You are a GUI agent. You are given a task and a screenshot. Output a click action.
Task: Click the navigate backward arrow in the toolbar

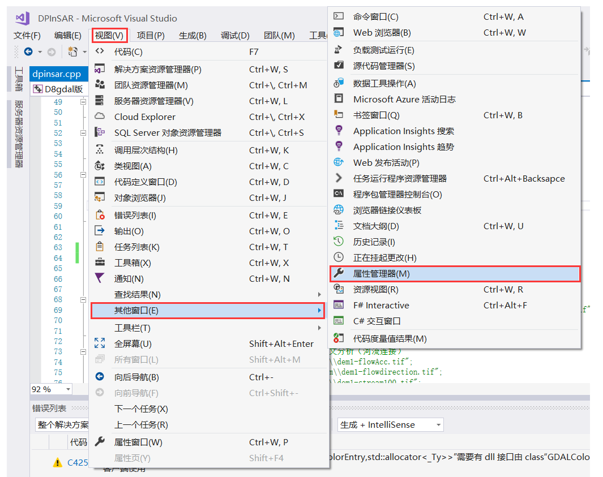(x=28, y=51)
